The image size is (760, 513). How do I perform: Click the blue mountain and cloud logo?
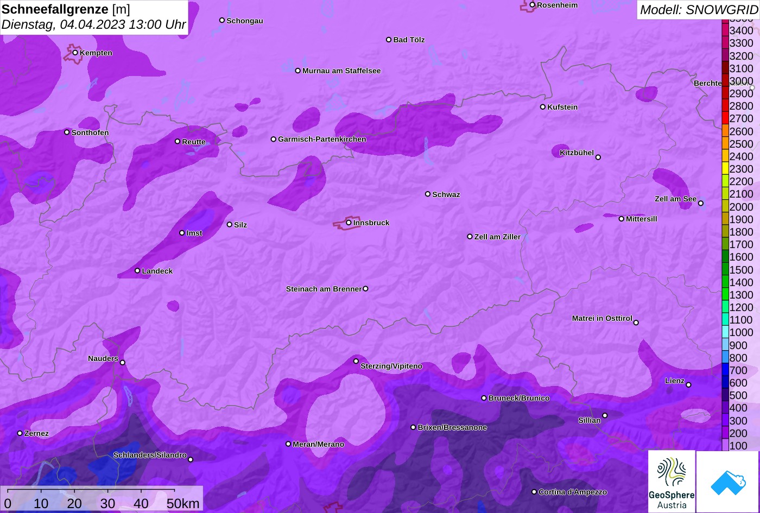tap(728, 482)
